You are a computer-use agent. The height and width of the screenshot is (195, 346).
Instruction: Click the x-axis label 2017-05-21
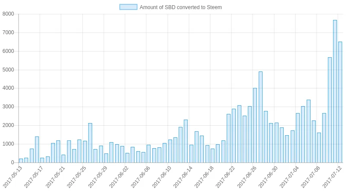tap(55, 177)
